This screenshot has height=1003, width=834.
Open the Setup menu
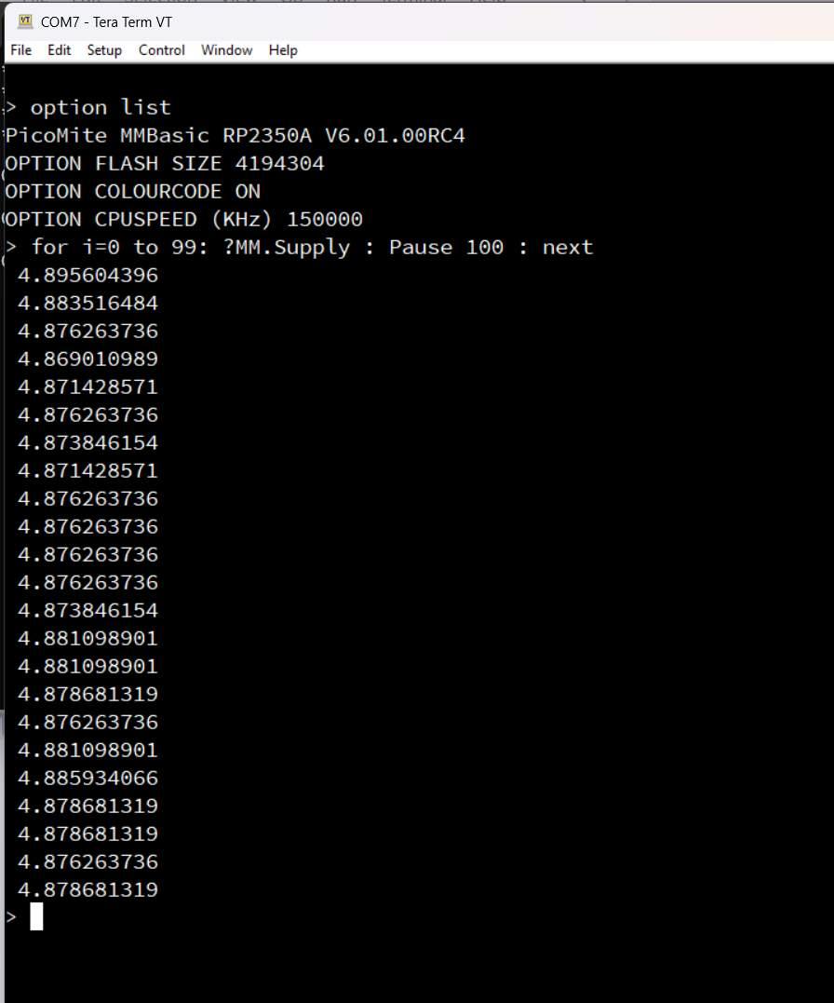pyautogui.click(x=104, y=50)
